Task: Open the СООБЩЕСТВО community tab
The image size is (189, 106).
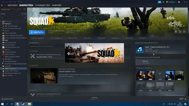Action: pyautogui.click(x=43, y=5)
